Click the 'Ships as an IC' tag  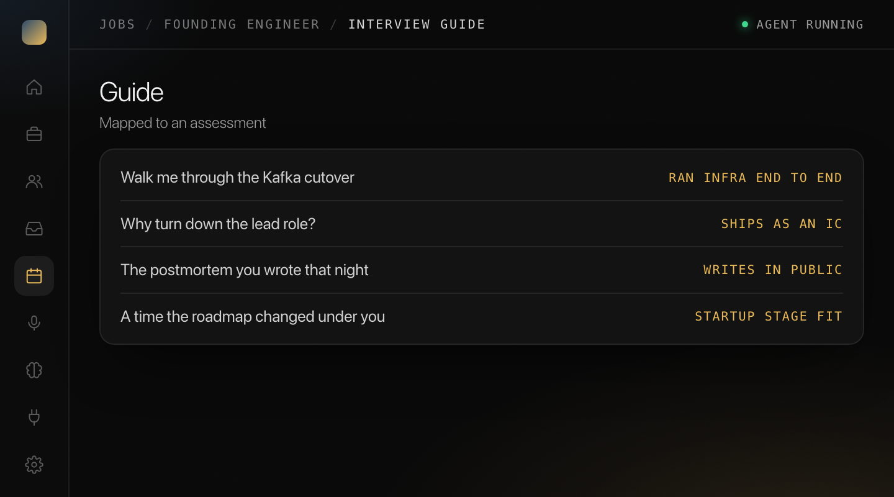[x=782, y=224]
